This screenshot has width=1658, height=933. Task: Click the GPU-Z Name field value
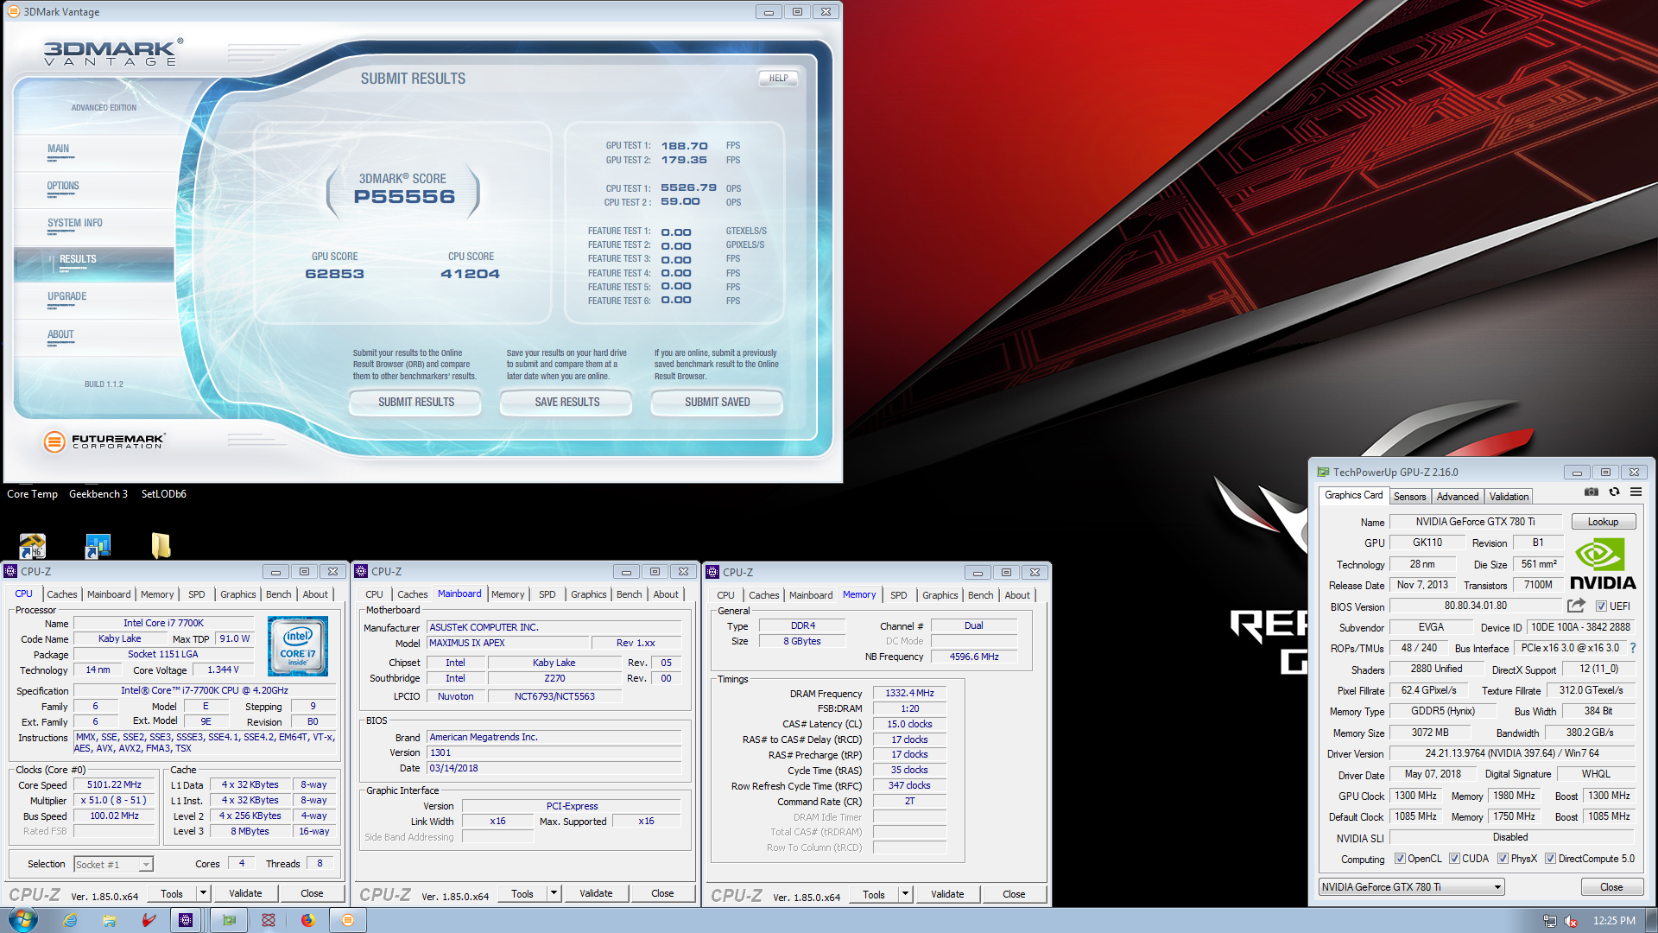pyautogui.click(x=1475, y=522)
